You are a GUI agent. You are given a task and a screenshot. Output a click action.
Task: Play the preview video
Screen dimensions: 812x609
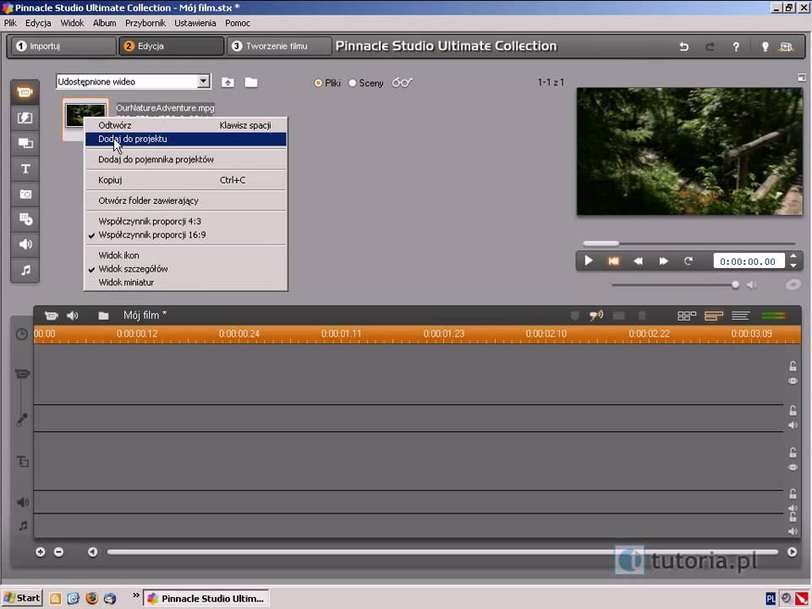click(x=589, y=261)
